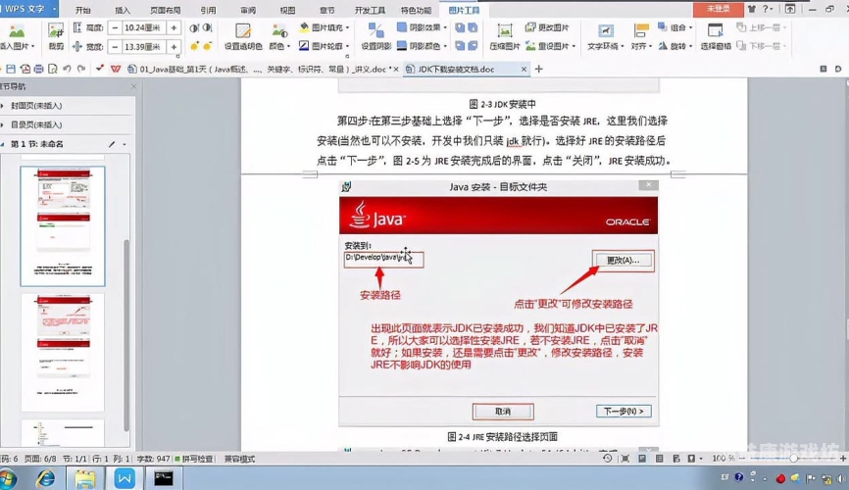Click the print preview icon

(x=53, y=69)
